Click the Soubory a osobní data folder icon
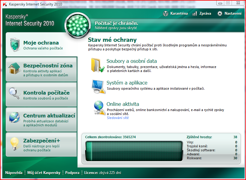Viewport: 246px width, 180px height. point(98,65)
